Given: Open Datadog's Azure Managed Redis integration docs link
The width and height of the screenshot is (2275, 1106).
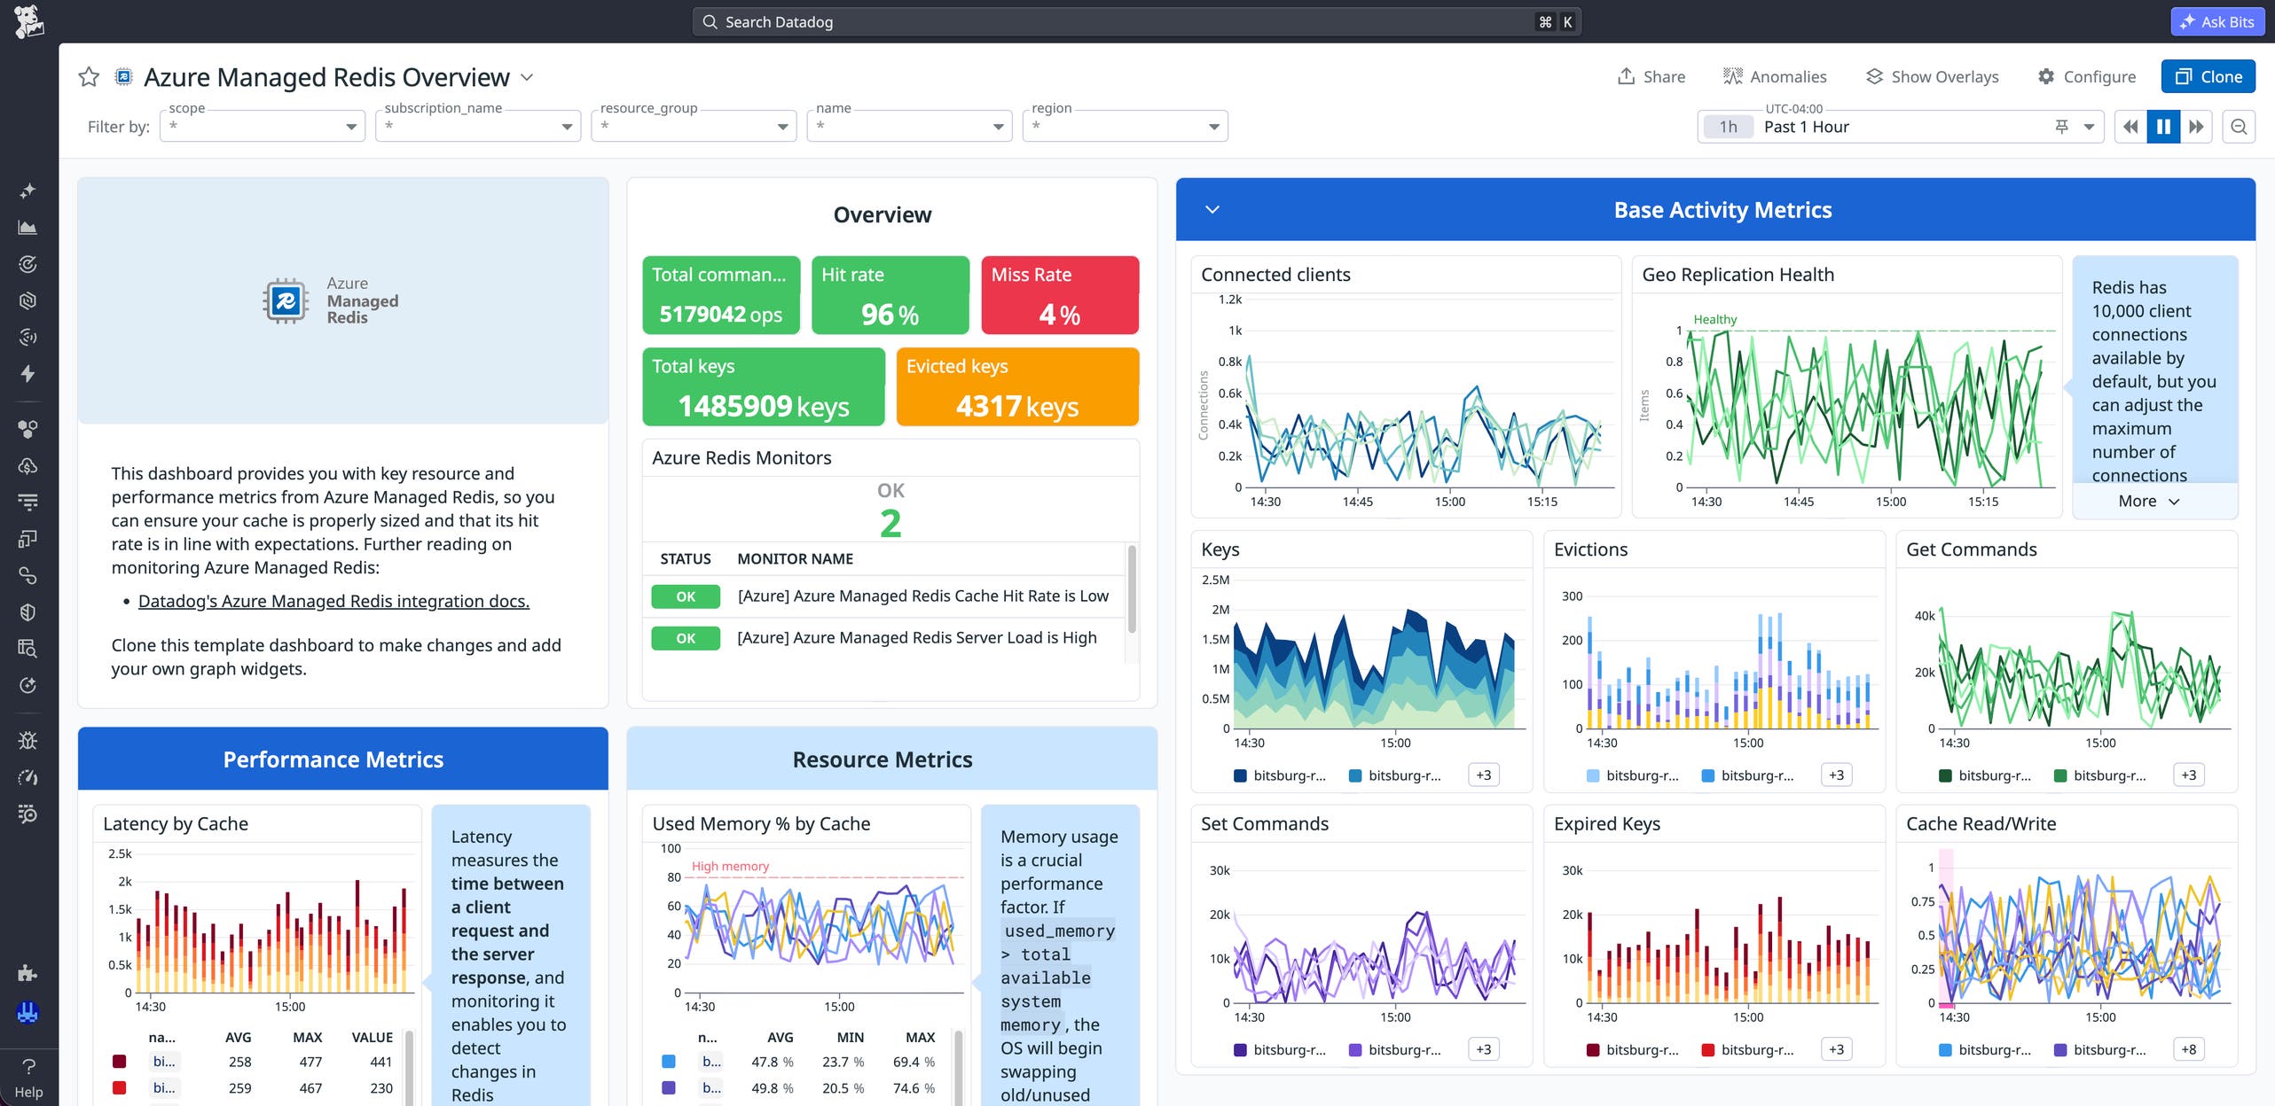Looking at the screenshot, I should tap(333, 602).
